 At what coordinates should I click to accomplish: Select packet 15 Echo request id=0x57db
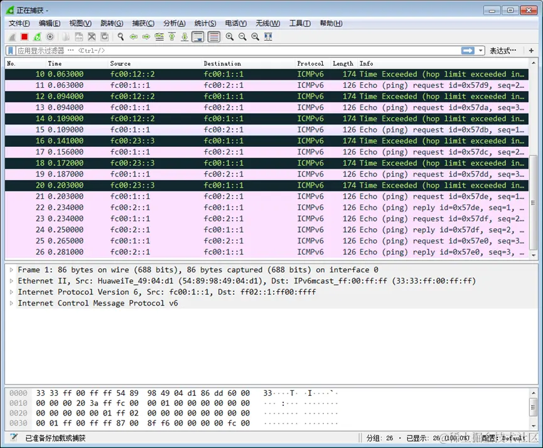(x=267, y=129)
